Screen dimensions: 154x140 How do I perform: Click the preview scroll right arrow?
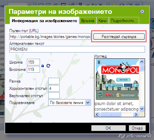pyautogui.click(x=136, y=114)
